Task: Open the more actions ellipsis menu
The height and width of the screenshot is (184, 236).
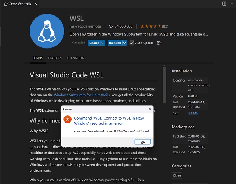Action: [231, 4]
